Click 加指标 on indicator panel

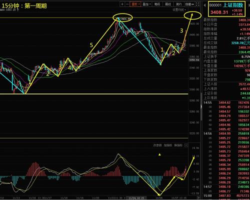(168, 145)
